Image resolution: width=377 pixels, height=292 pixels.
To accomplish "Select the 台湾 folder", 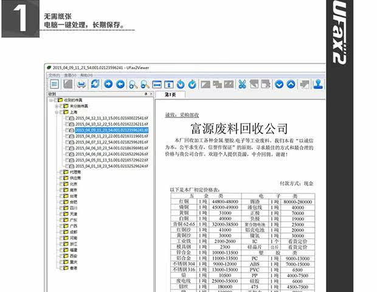I will pyautogui.click(x=74, y=196).
